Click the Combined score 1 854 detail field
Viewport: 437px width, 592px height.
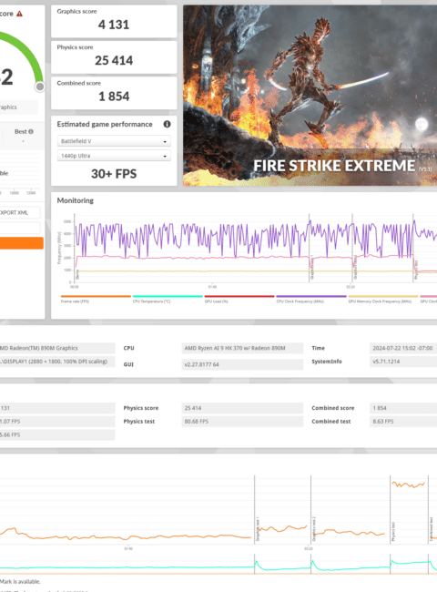point(403,408)
